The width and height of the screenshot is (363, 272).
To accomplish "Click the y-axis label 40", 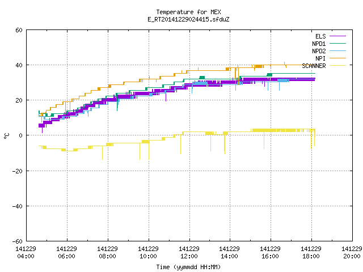I will (19, 65).
